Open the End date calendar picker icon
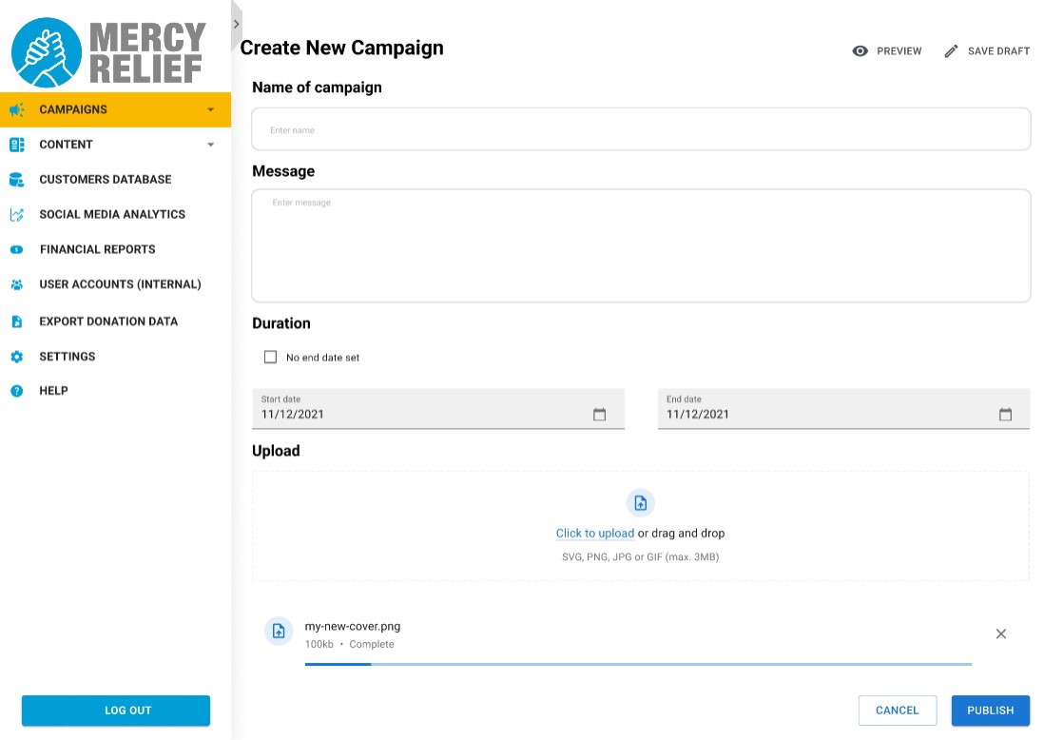The image size is (1044, 740). point(1005,415)
